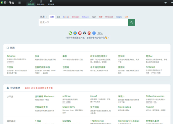Viewport: 173px width, 124px height.
Task: Select the Icon search tab
Action: coord(94,17)
